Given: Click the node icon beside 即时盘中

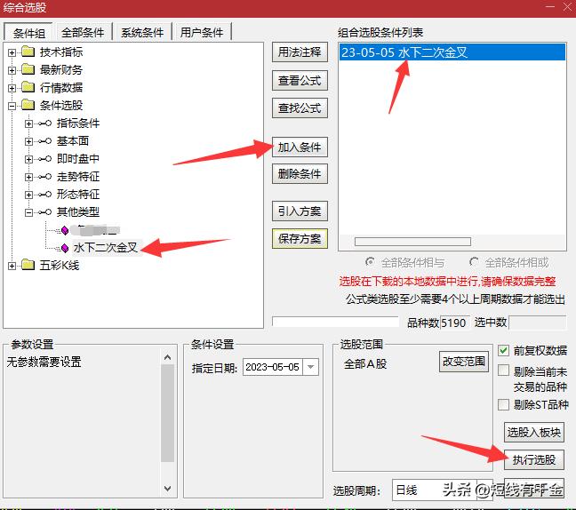Looking at the screenshot, I should click(x=44, y=159).
